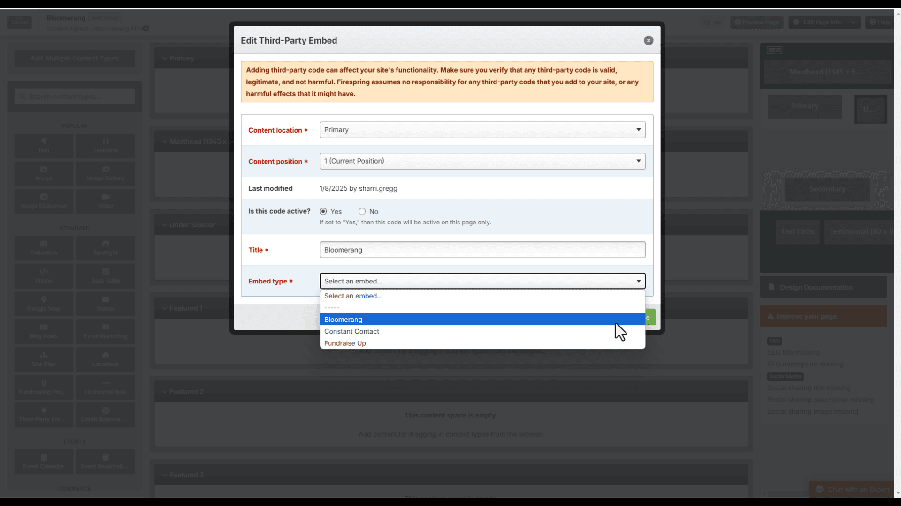Screen dimensions: 901x506
Task: Click the Title input field
Action: [482, 250]
